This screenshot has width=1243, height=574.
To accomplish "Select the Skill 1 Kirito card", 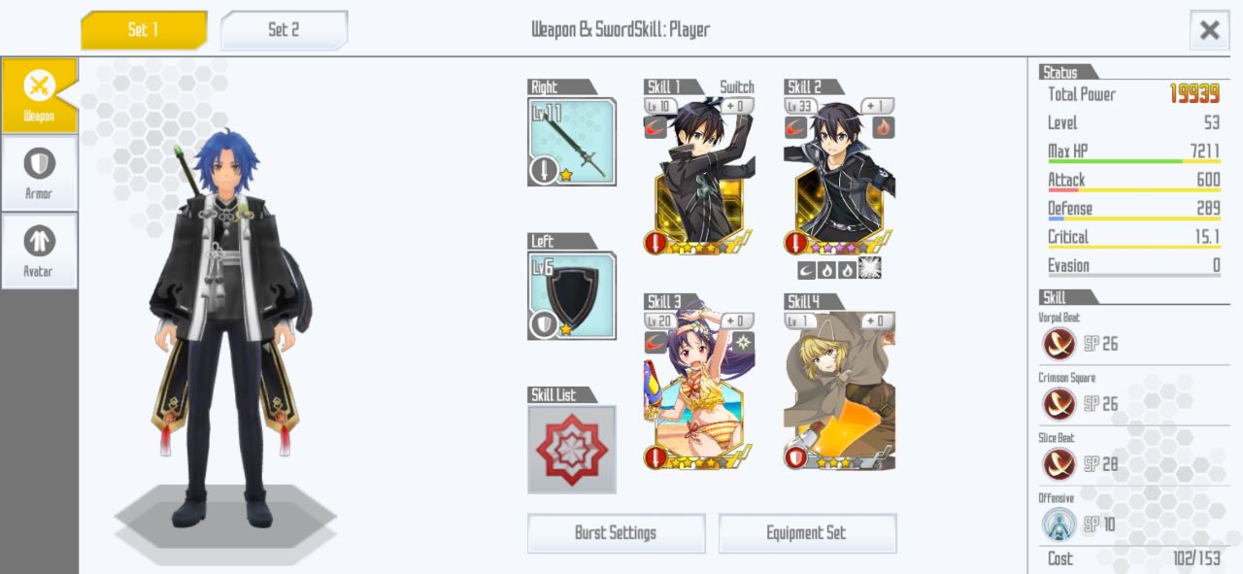I will click(699, 176).
